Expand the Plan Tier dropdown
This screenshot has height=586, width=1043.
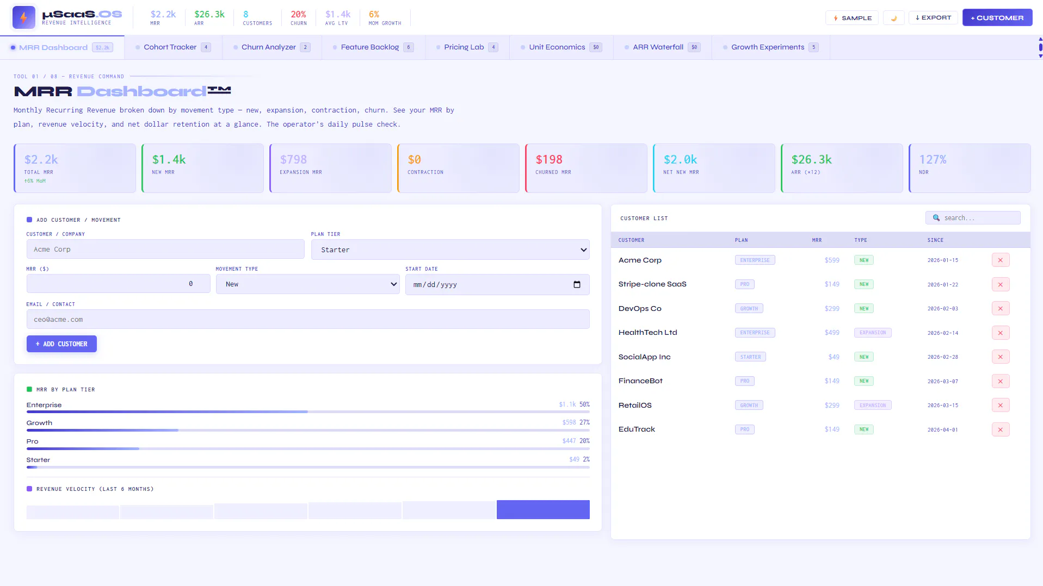[x=450, y=250]
